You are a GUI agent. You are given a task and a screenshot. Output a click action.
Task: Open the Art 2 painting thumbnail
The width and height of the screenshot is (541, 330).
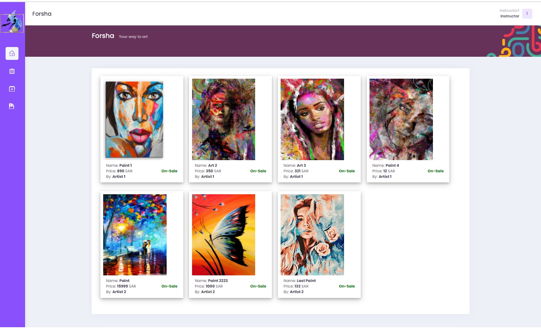[x=223, y=119]
